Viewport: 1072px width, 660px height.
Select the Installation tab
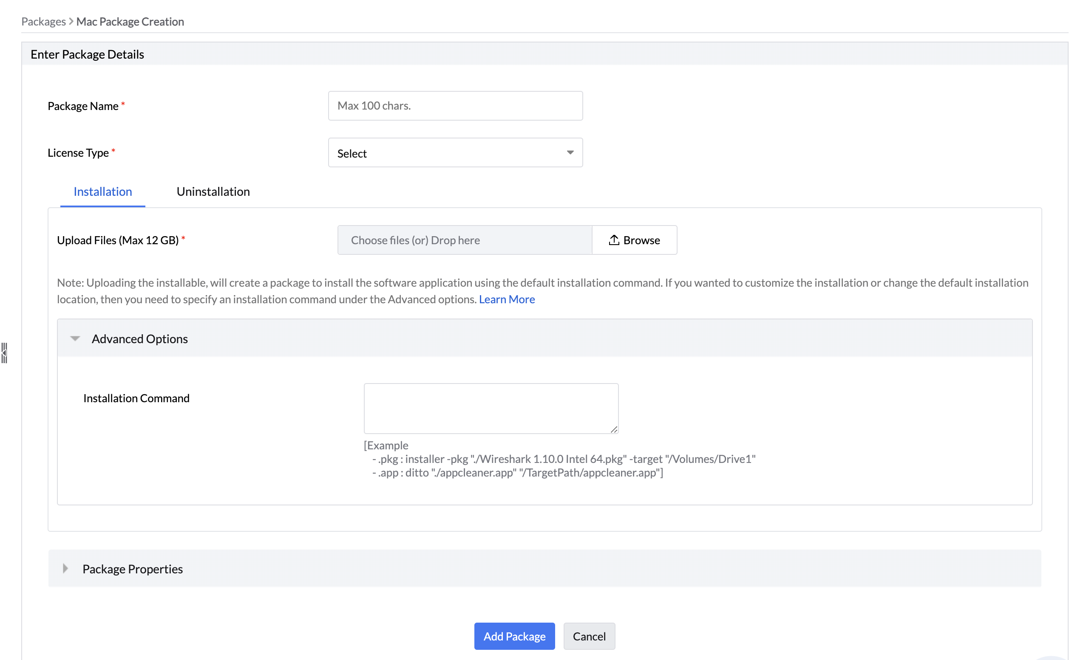tap(103, 192)
